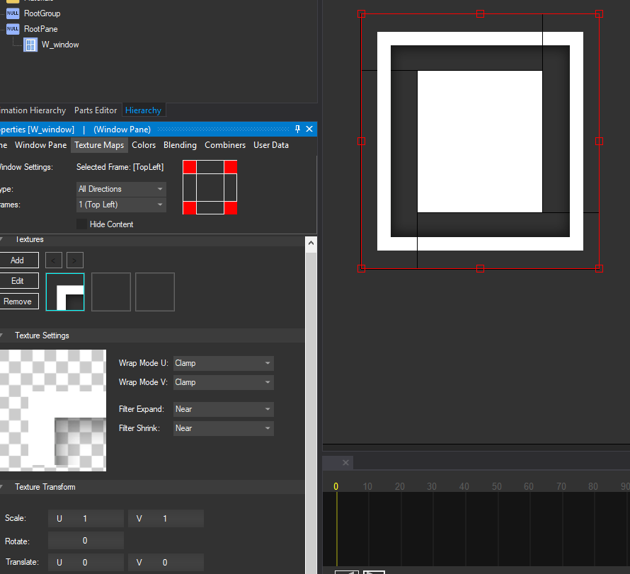
Task: Click the Remove texture button
Action: (x=18, y=302)
